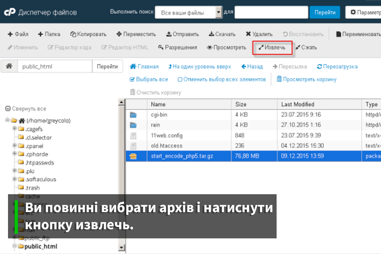This screenshot has height=254, width=381.
Task: Click На один уровень вверх
Action: point(200,67)
